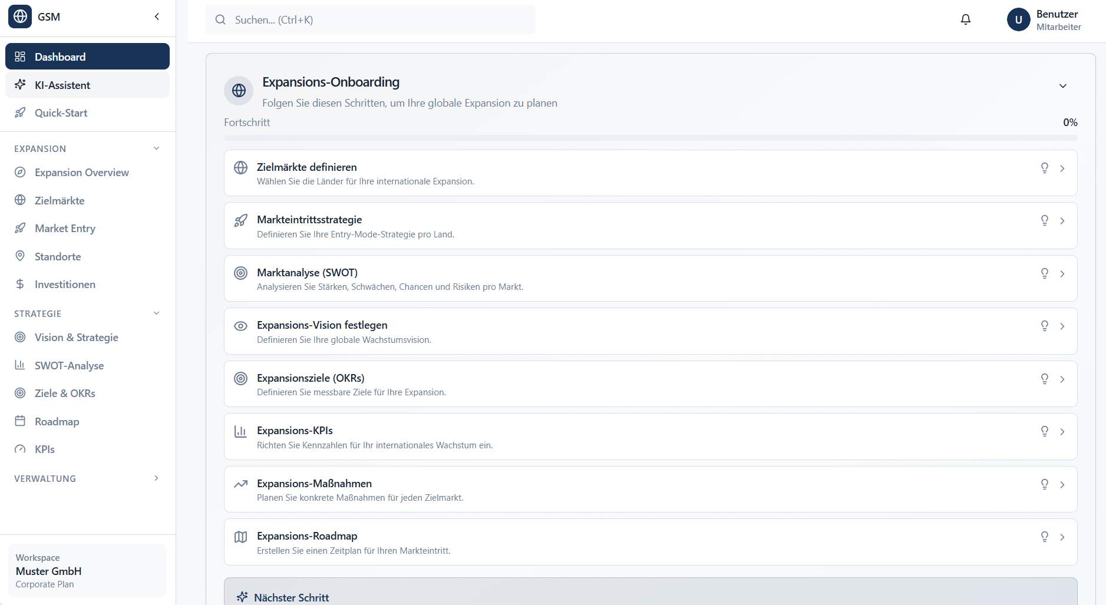Collapse the Expansions-Onboarding panel chevron
Image resolution: width=1106 pixels, height=605 pixels.
click(1063, 86)
